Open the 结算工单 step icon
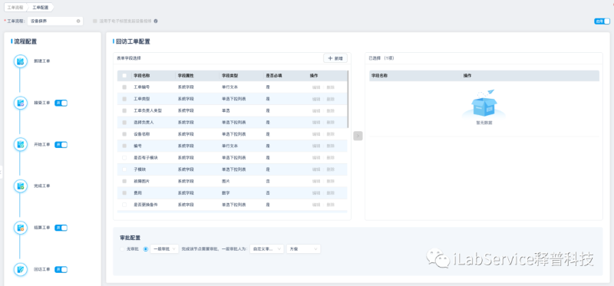 click(21, 228)
